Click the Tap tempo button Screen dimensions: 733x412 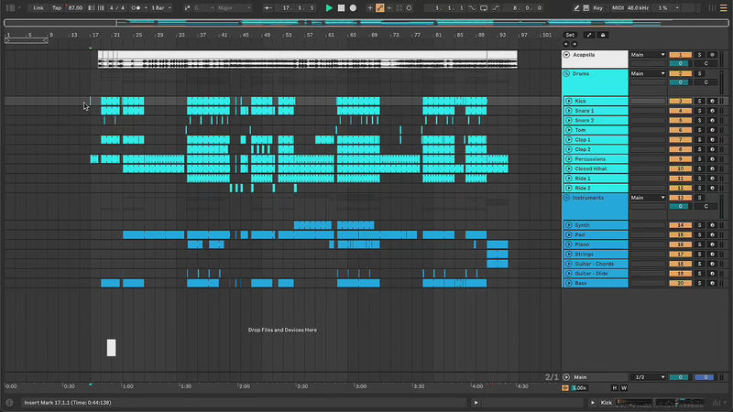[57, 7]
